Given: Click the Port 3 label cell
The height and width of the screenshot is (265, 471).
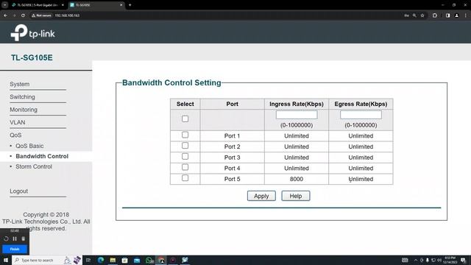Looking at the screenshot, I should pos(233,158).
